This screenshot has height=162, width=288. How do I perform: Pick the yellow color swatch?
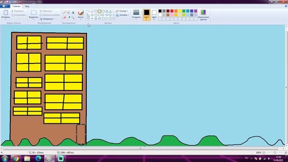point(180,11)
